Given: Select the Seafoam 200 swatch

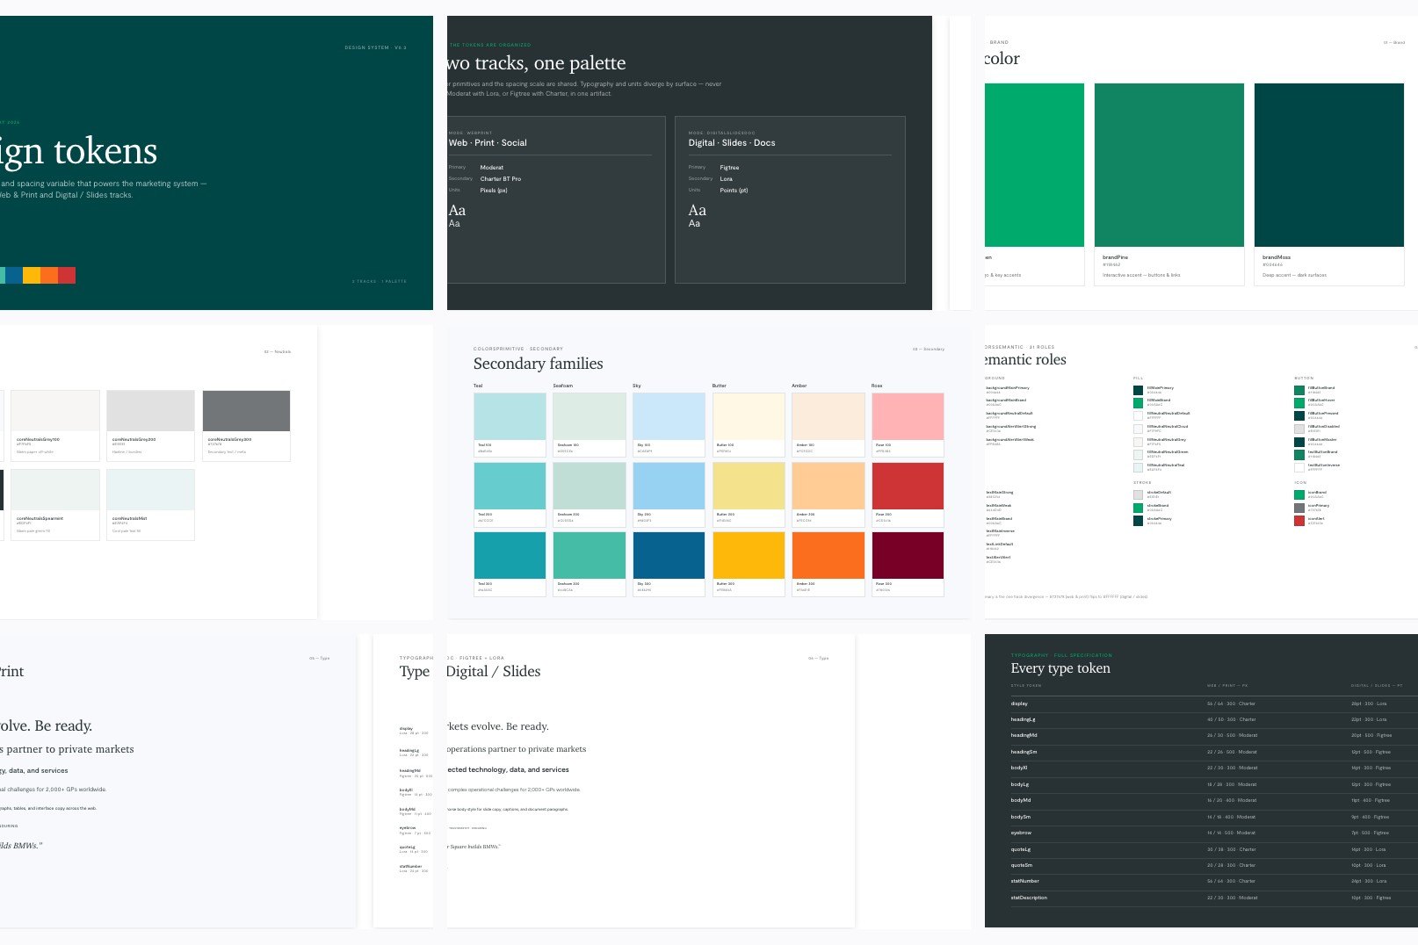Looking at the screenshot, I should point(590,486).
